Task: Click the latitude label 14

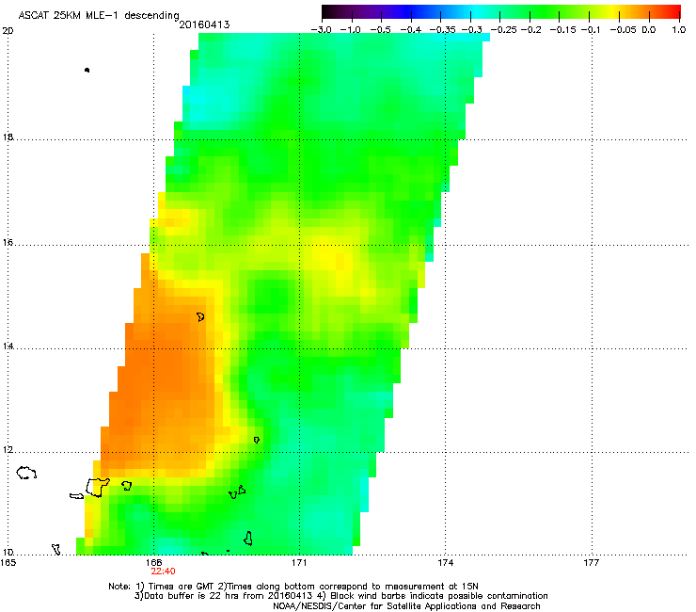Action: (x=8, y=346)
